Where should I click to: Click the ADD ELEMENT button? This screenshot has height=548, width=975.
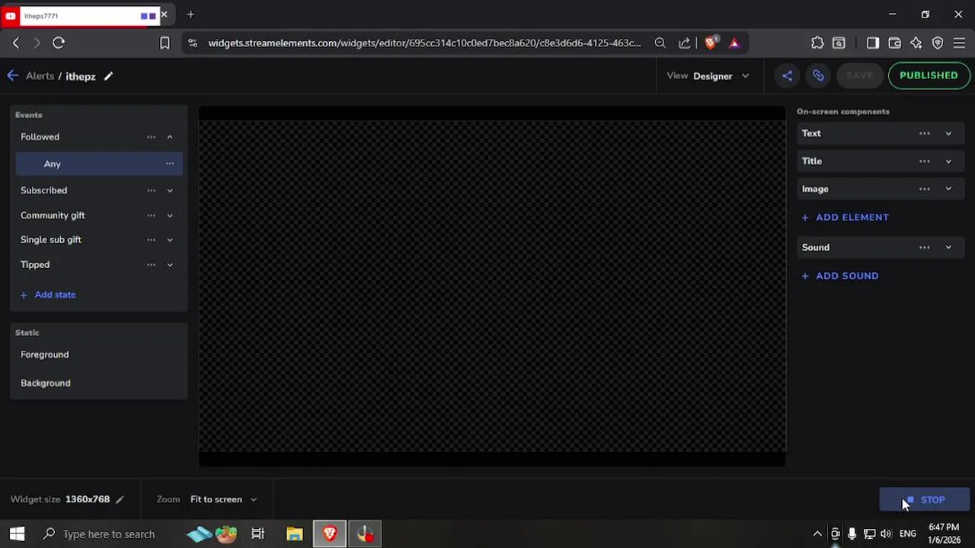point(845,217)
